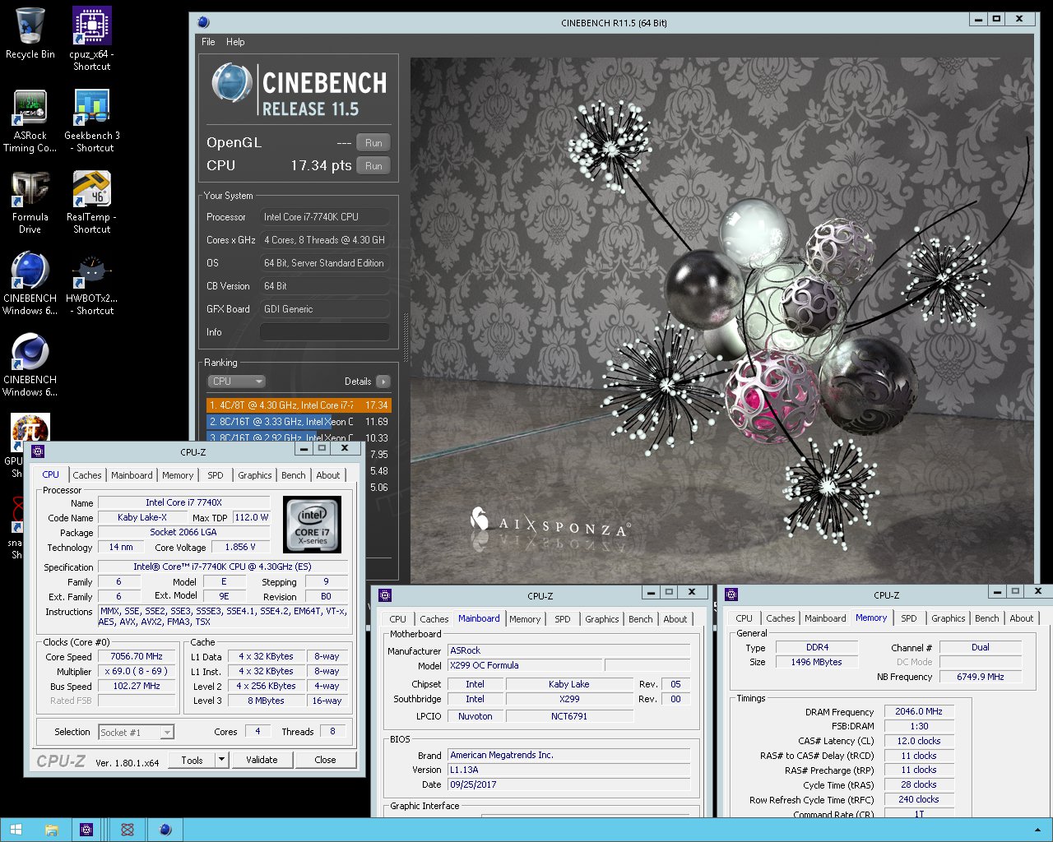
Task: Select ranking row 4C/8T @ 4.30 GHz
Action: pos(299,405)
